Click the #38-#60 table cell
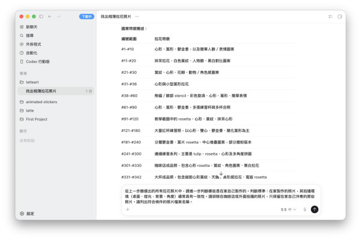This screenshot has width=361, height=240. (x=129, y=96)
